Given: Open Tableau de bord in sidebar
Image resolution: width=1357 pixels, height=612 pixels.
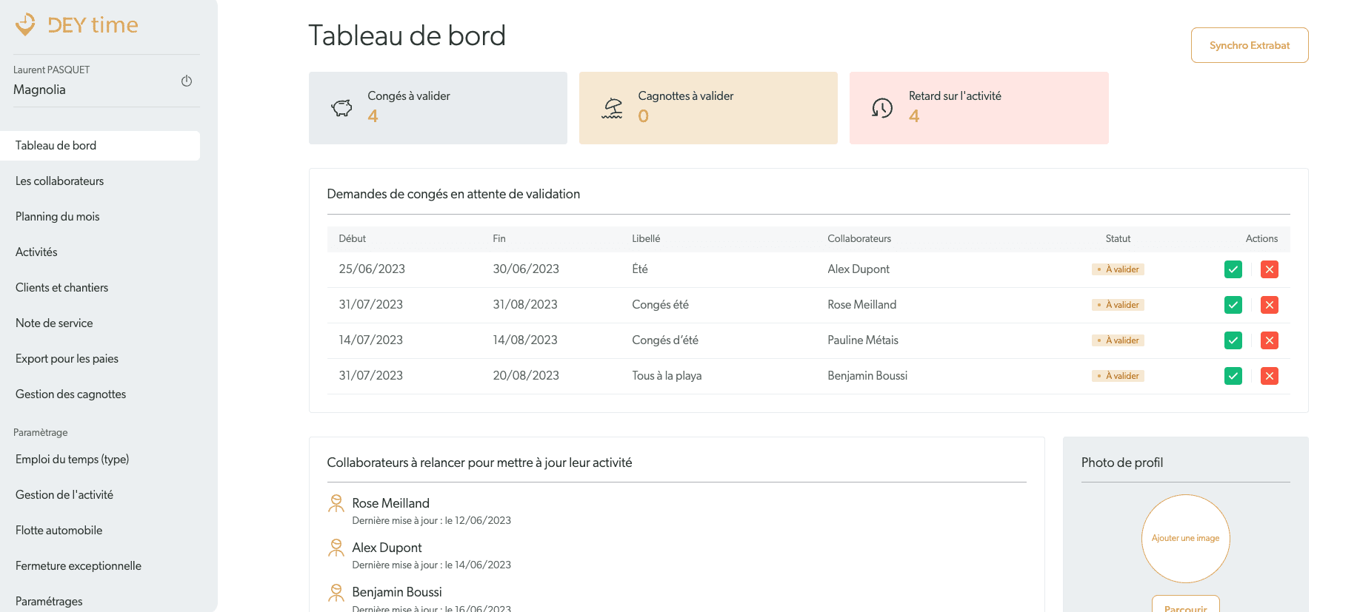Looking at the screenshot, I should 100,146.
